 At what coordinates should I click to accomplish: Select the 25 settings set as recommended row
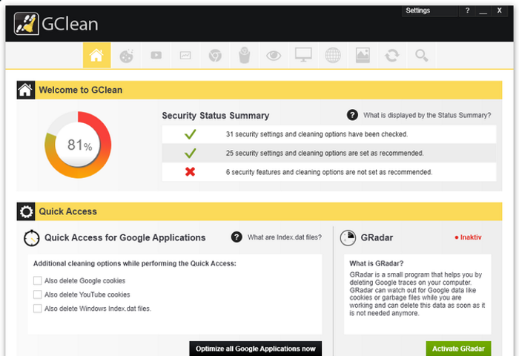[329, 153]
